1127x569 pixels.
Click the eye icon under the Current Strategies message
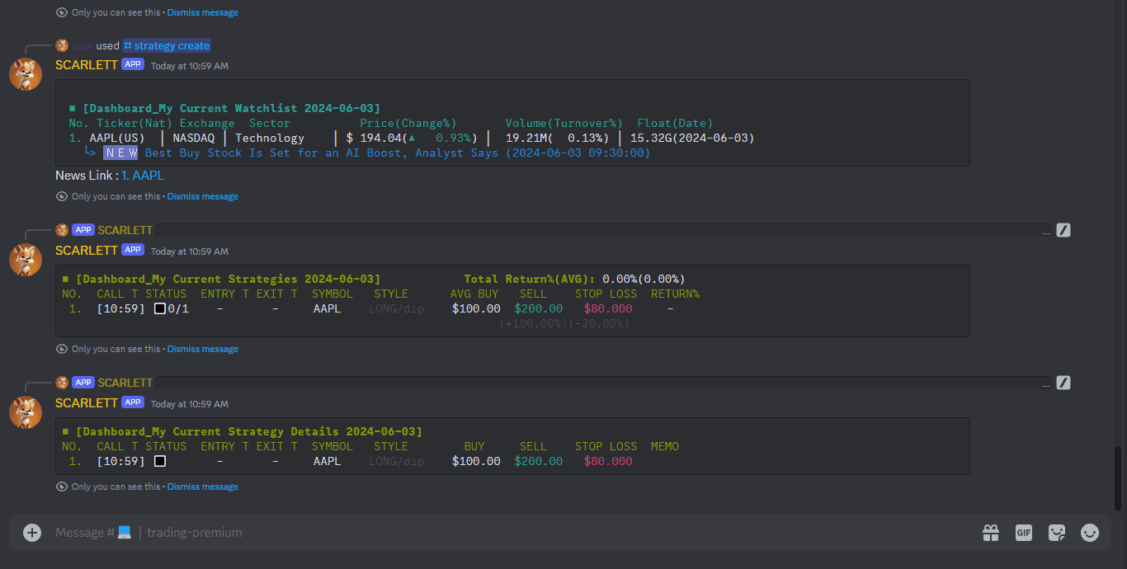[x=62, y=349]
